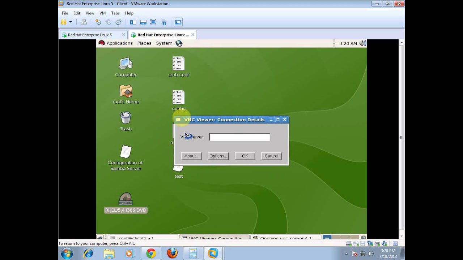Open the snapshot manager icon
This screenshot has width=463, height=260.
coord(118,22)
